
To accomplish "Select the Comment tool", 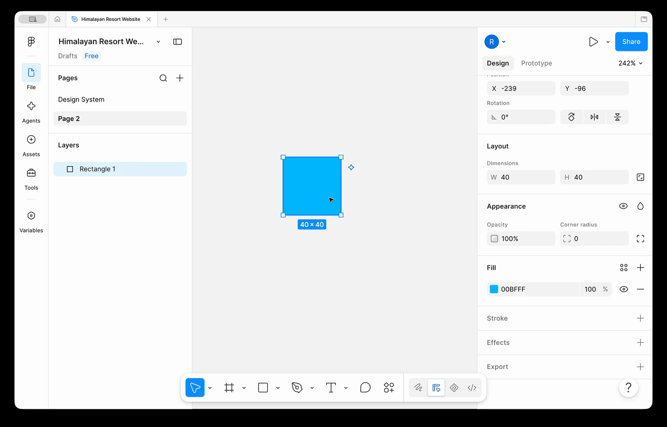I will tap(365, 387).
